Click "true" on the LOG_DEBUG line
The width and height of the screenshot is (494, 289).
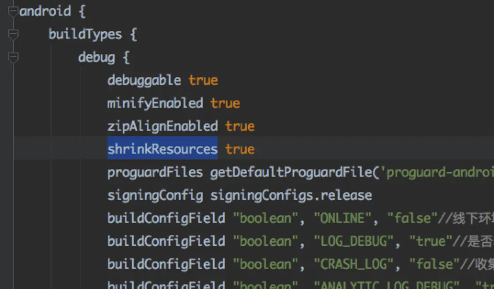coord(431,241)
